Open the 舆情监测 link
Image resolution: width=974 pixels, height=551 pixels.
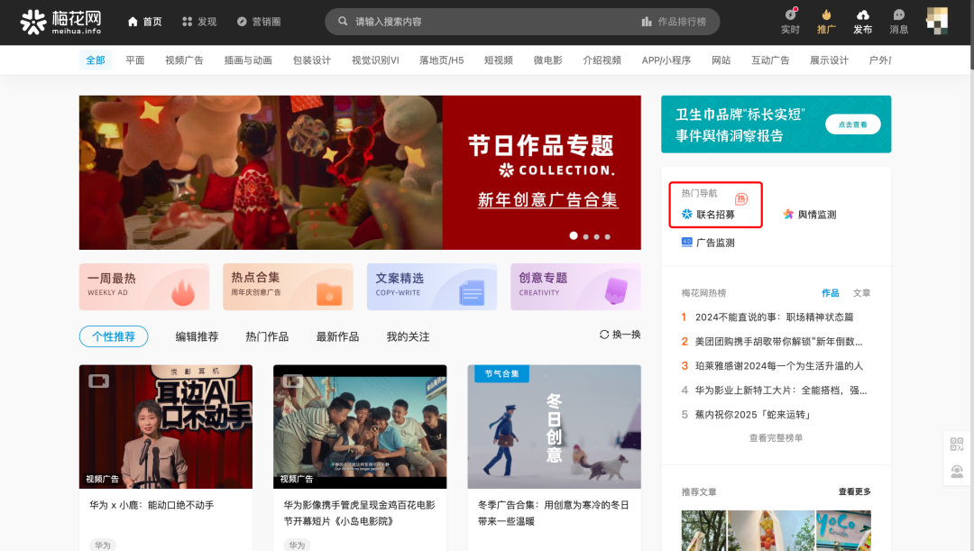coord(810,215)
